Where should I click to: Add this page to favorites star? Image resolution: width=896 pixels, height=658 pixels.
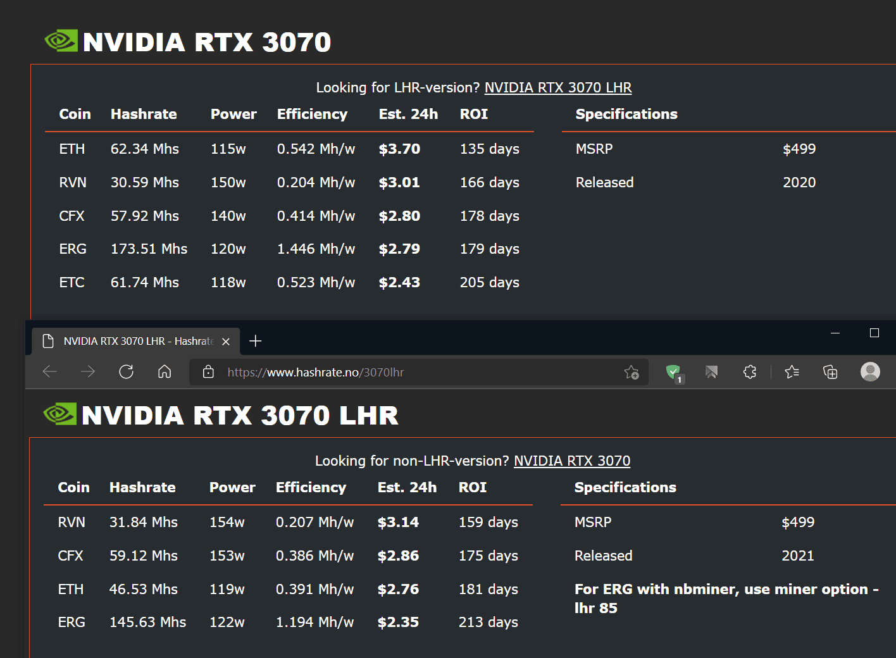coord(632,372)
